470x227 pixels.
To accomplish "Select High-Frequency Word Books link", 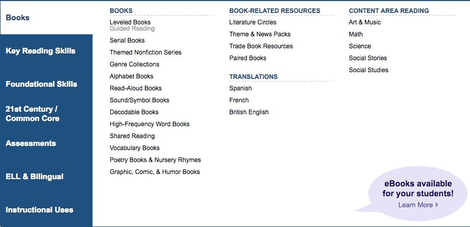I will [x=149, y=124].
